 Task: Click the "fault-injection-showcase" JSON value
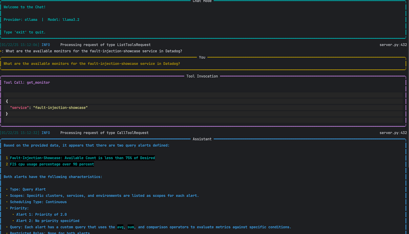[60, 108]
